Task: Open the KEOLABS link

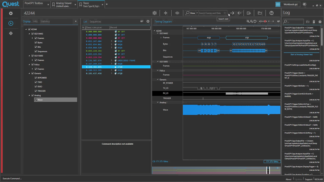Action: [x=319, y=179]
